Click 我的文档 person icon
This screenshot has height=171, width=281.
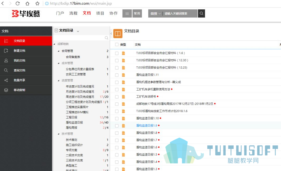pos(6,60)
